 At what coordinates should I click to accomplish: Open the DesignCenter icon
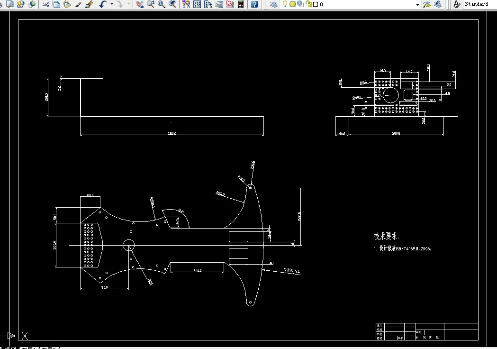[197, 4]
